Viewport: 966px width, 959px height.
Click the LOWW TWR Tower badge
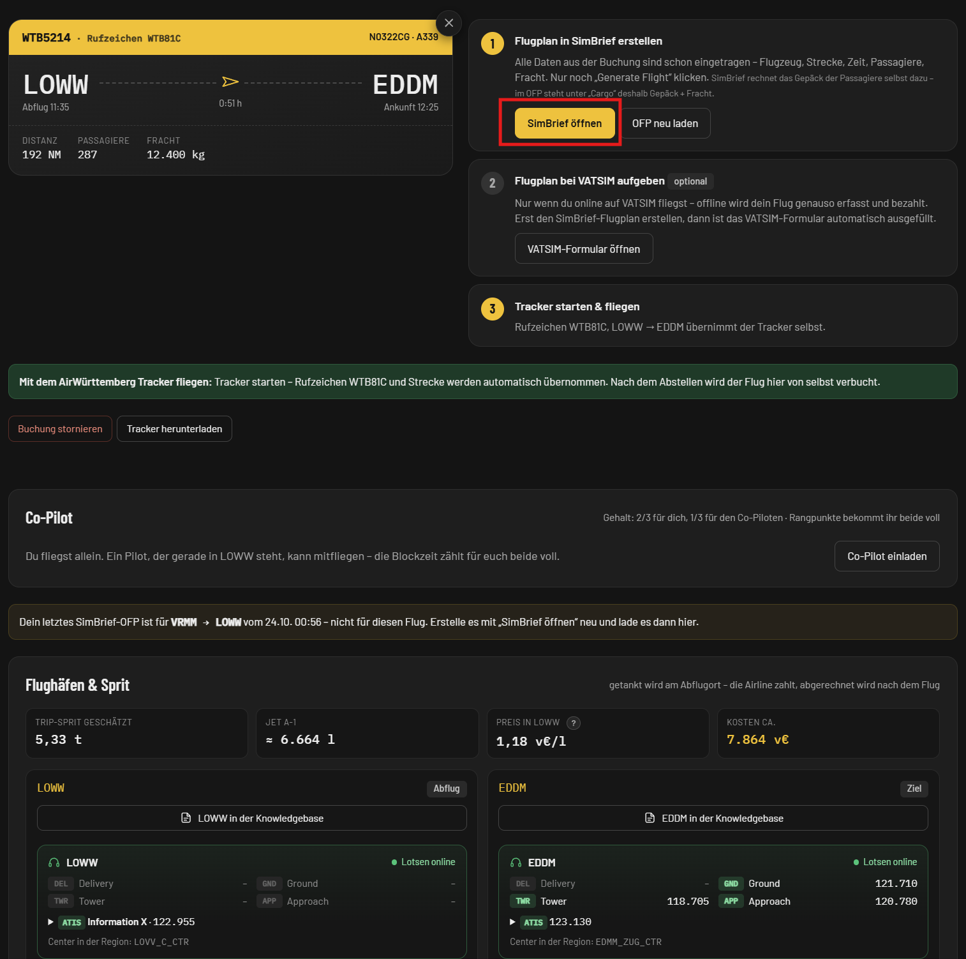click(x=61, y=902)
